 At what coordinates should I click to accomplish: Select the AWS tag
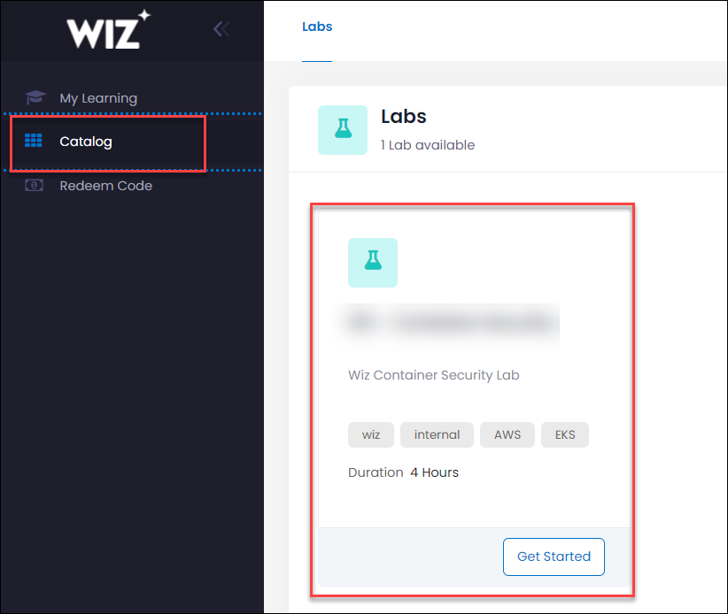(x=507, y=434)
